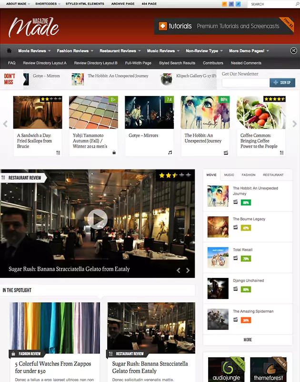Go to next featured slide arrow

(188, 270)
